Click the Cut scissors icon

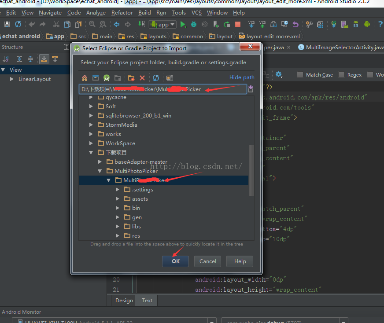[x=56, y=24]
